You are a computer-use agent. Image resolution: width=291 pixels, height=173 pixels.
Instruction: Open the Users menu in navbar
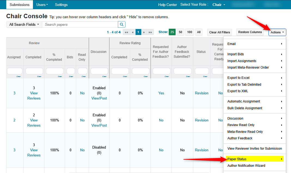click(42, 5)
